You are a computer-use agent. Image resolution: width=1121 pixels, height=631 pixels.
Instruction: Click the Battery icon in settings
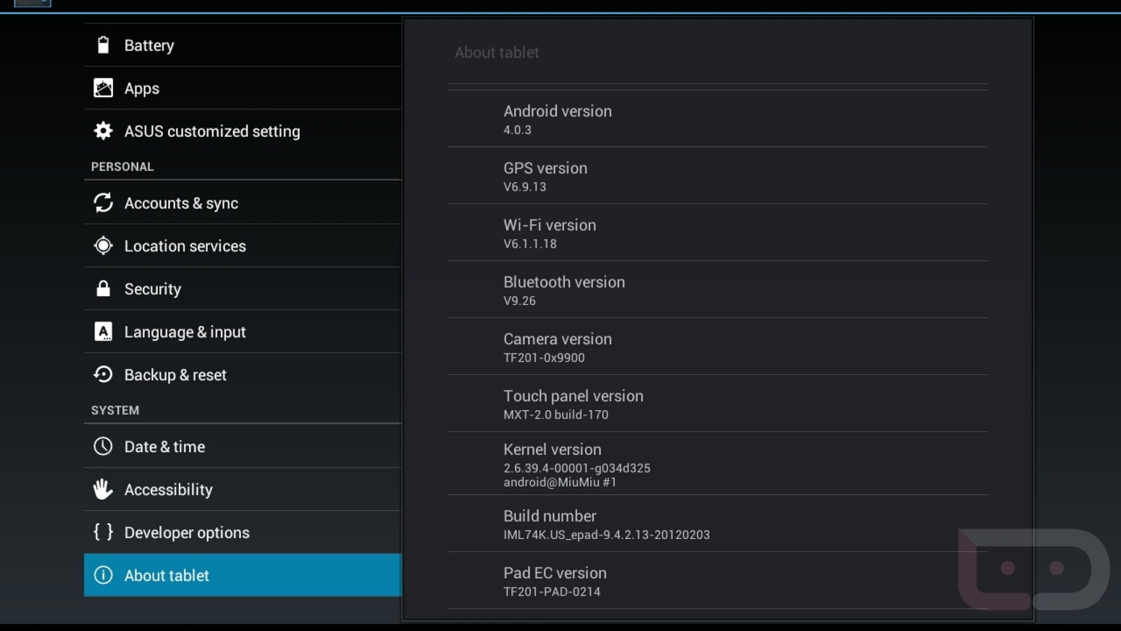tap(103, 45)
